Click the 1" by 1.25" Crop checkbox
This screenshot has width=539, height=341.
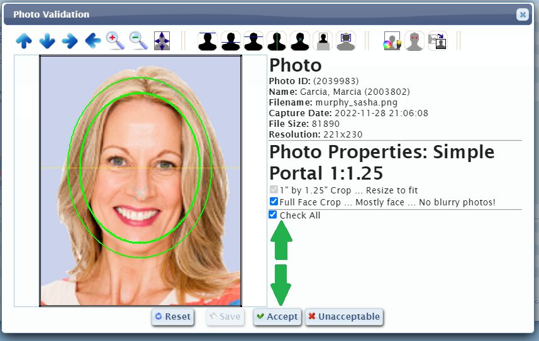[274, 190]
